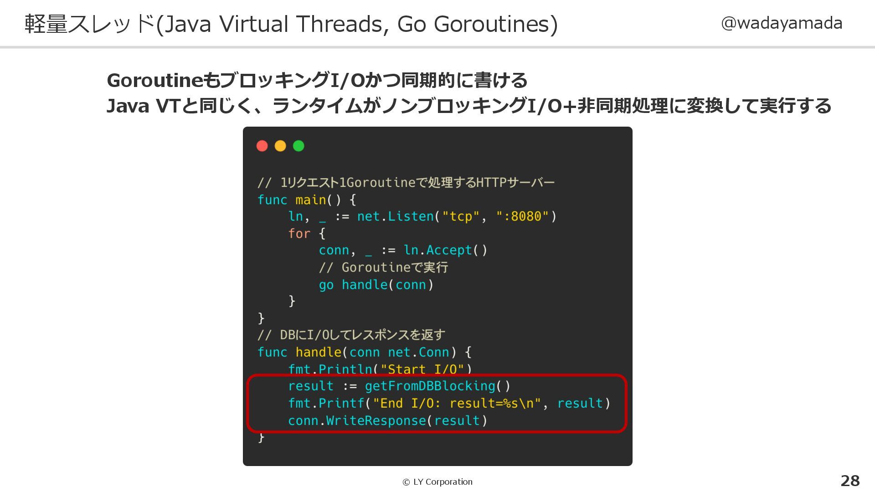Click the getFromDBBlocking() call
This screenshot has width=875, height=492.
pyautogui.click(x=437, y=386)
